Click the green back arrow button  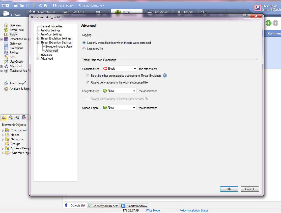tap(269, 23)
